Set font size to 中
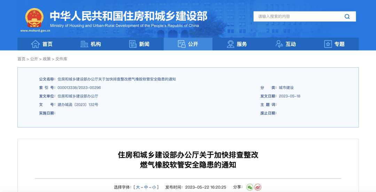The height and width of the screenshot is (192, 376). pyautogui.click(x=146, y=187)
